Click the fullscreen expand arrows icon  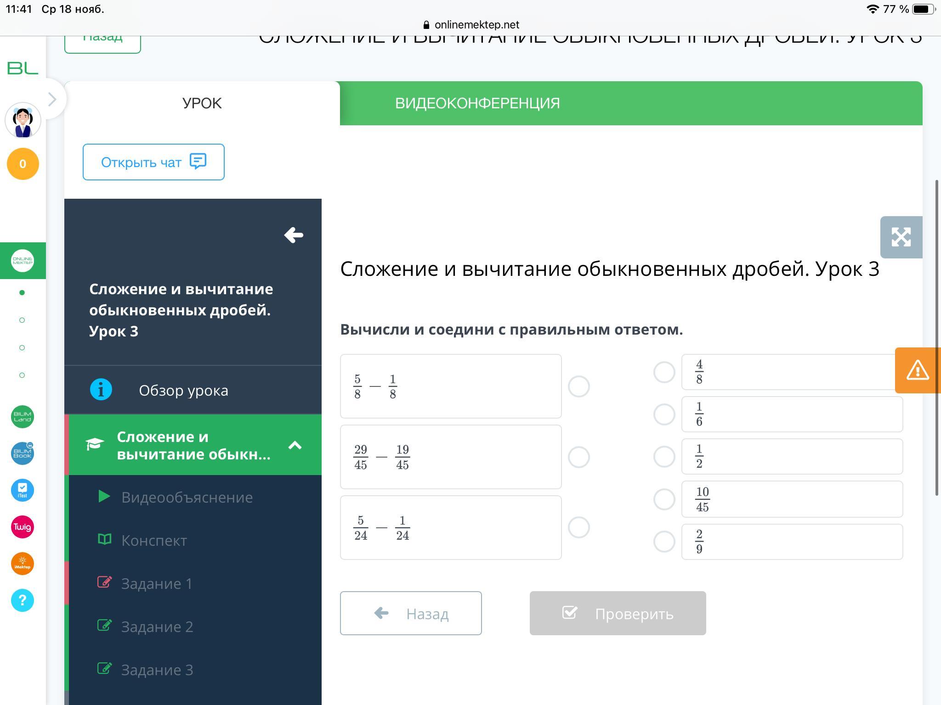tap(901, 237)
